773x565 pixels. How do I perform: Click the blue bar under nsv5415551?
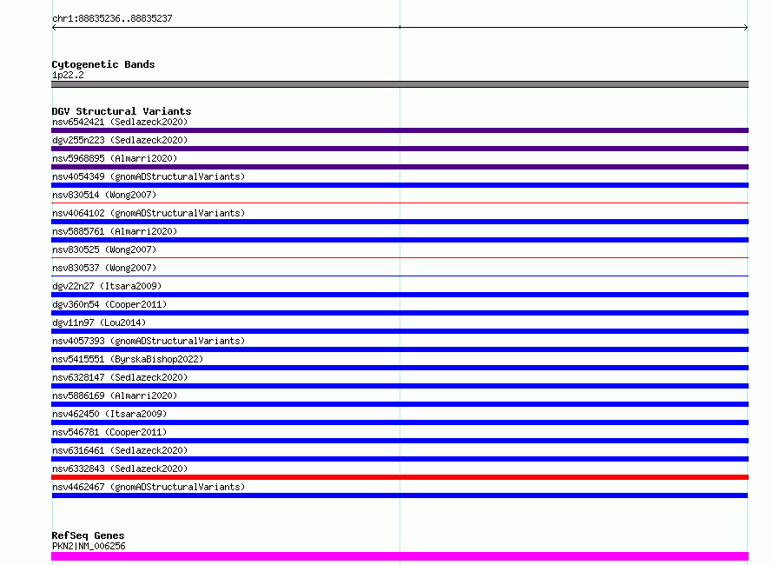pyautogui.click(x=400, y=368)
